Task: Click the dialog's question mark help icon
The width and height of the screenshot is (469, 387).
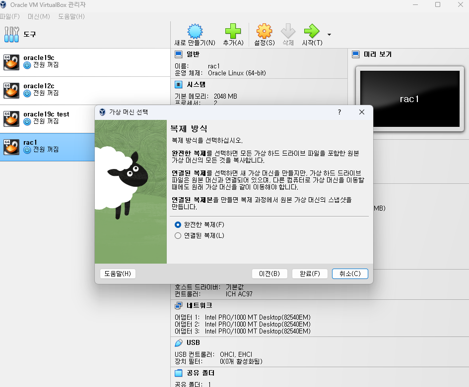Action: [339, 112]
